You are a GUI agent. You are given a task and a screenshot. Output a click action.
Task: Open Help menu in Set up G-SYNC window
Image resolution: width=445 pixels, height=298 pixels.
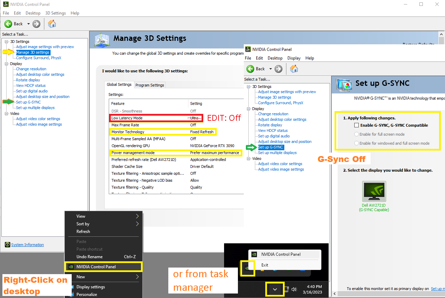pyautogui.click(x=310, y=58)
